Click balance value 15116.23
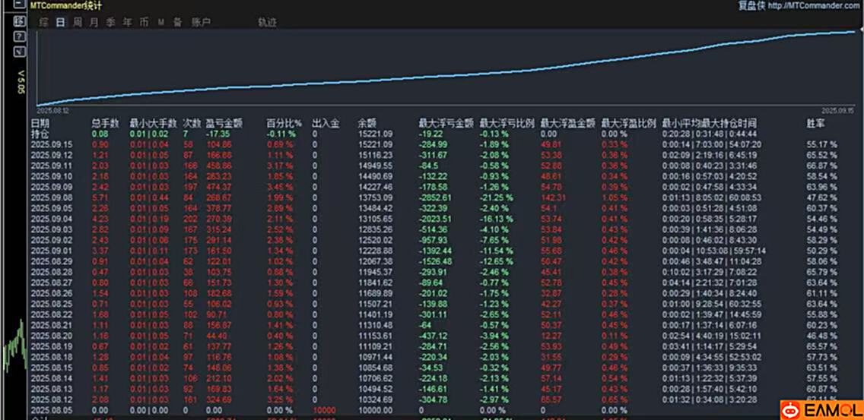Viewport: 864px width, 420px height. tap(375, 155)
